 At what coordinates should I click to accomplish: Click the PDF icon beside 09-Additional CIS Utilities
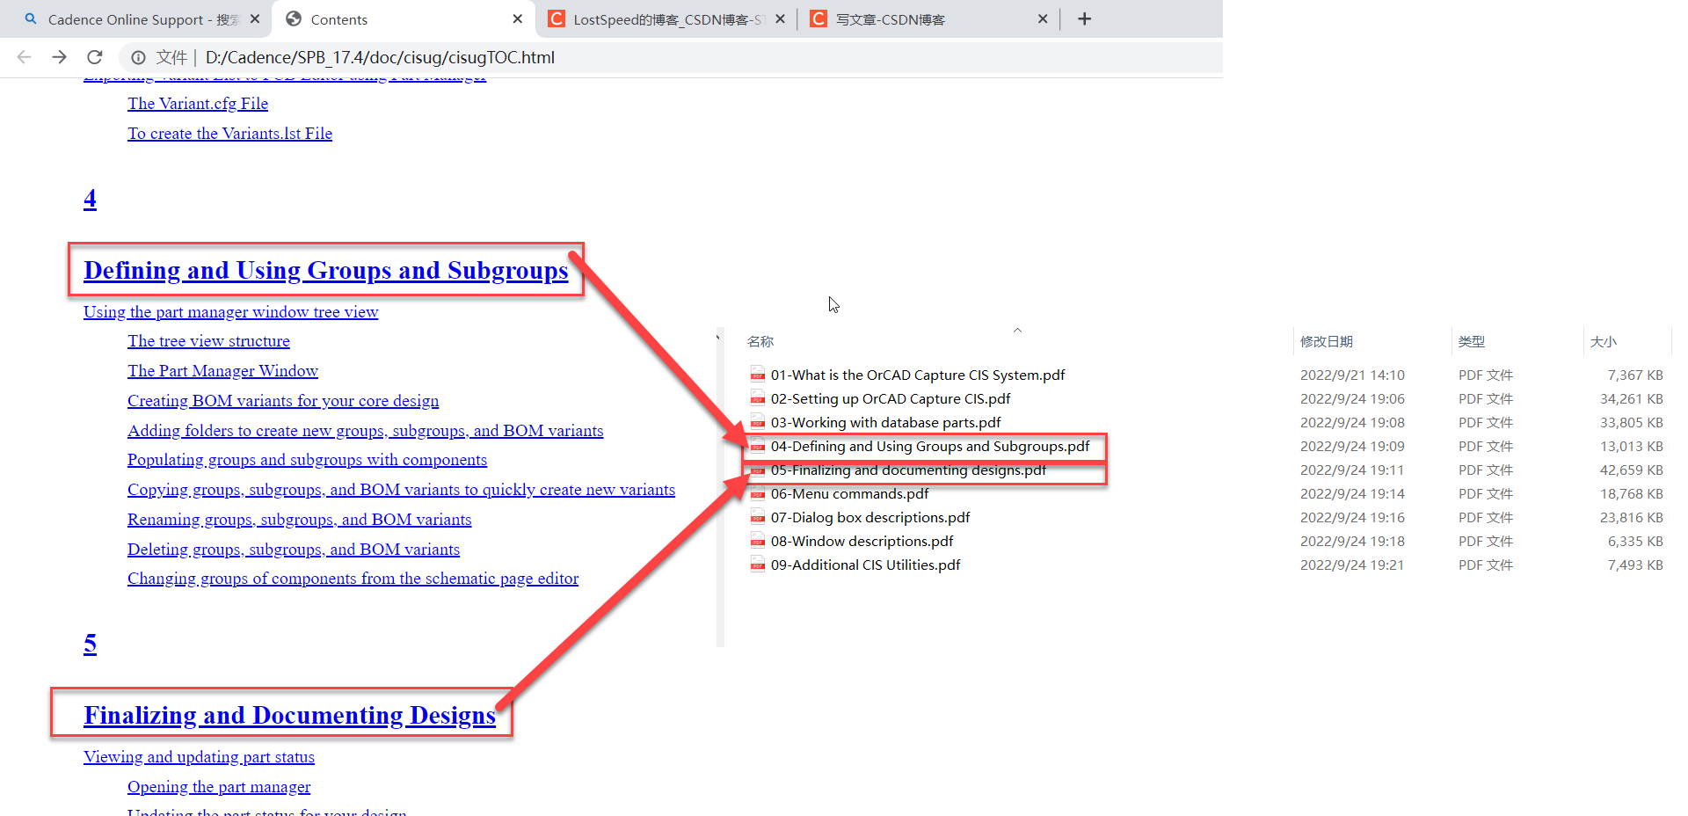758,565
